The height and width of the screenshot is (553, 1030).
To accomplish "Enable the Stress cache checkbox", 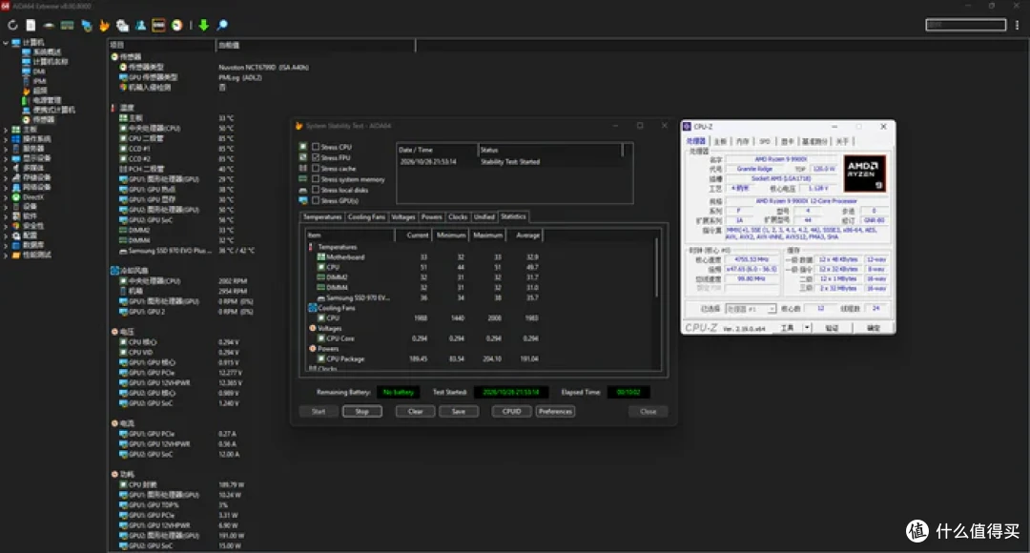I will click(x=316, y=169).
